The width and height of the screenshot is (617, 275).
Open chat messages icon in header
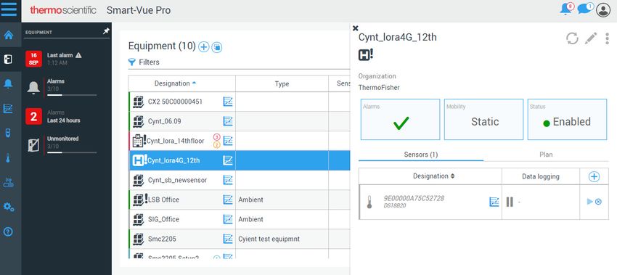point(585,8)
